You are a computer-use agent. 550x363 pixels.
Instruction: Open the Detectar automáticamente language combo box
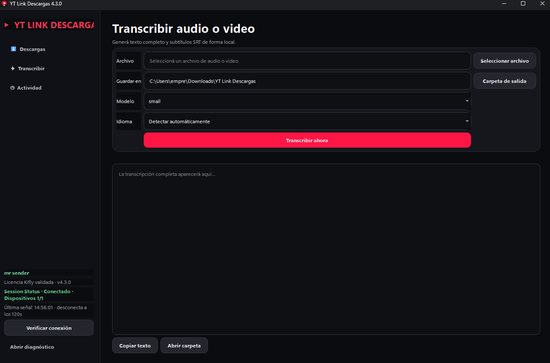pyautogui.click(x=307, y=122)
